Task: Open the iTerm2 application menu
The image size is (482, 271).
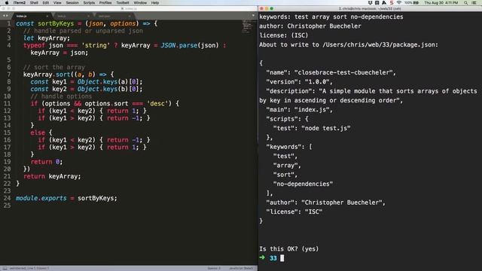Action: pyautogui.click(x=20, y=3)
